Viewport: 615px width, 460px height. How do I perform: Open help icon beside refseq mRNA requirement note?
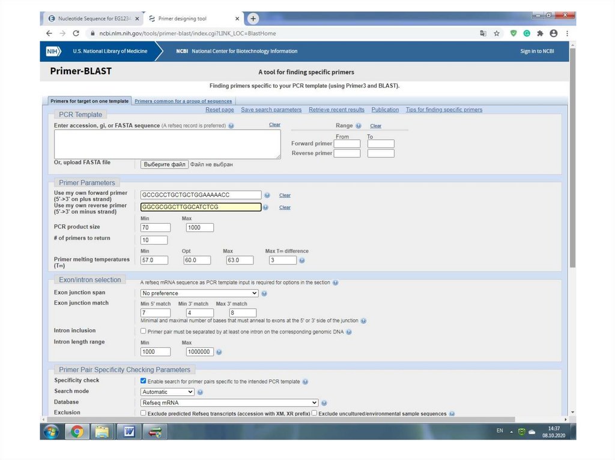click(335, 282)
